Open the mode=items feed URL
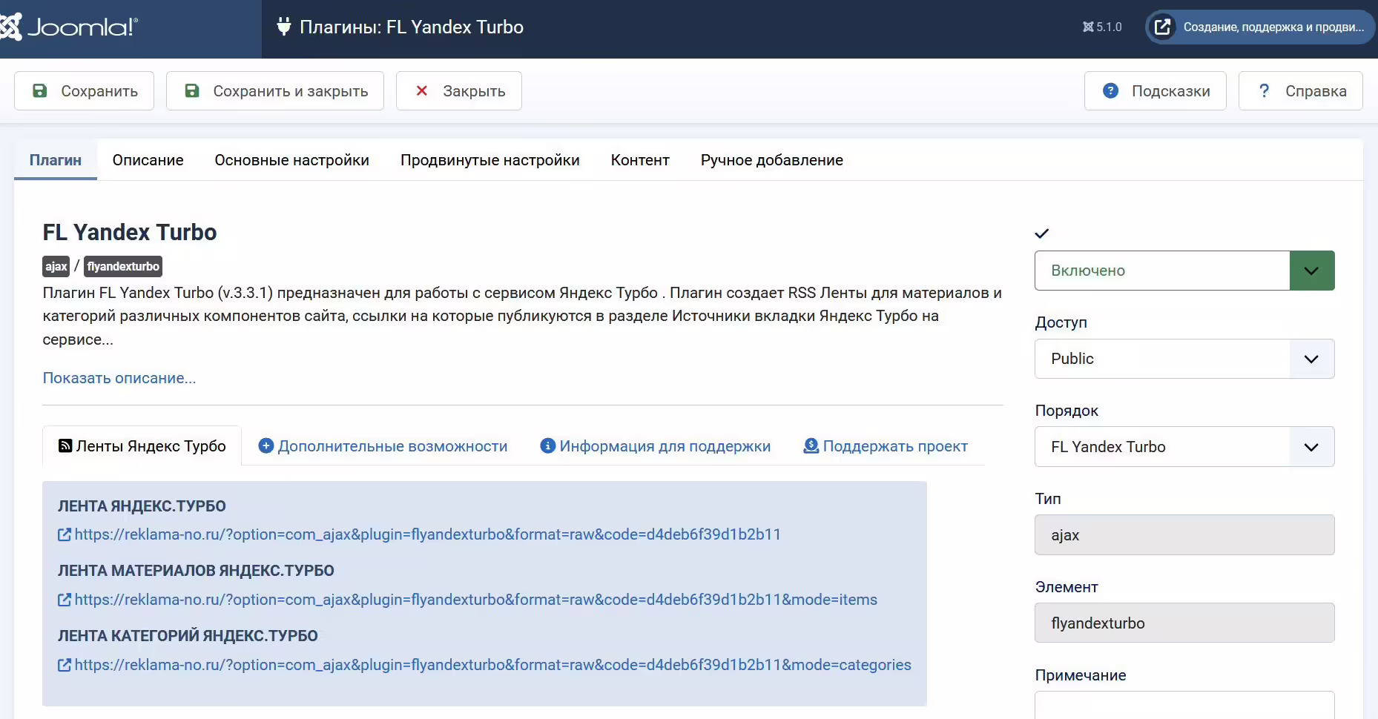 click(476, 600)
